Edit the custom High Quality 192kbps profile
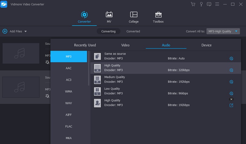The height and width of the screenshot is (144, 246). [231, 105]
